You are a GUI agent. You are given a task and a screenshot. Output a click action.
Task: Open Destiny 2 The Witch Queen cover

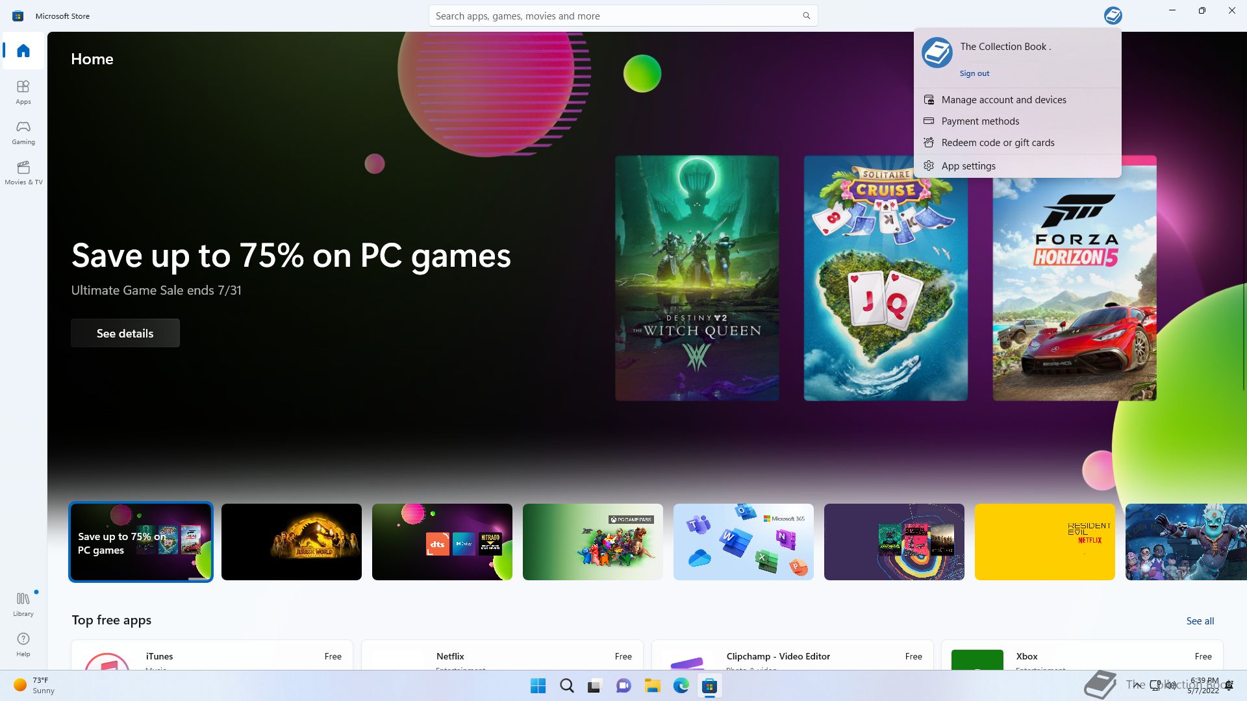click(697, 278)
